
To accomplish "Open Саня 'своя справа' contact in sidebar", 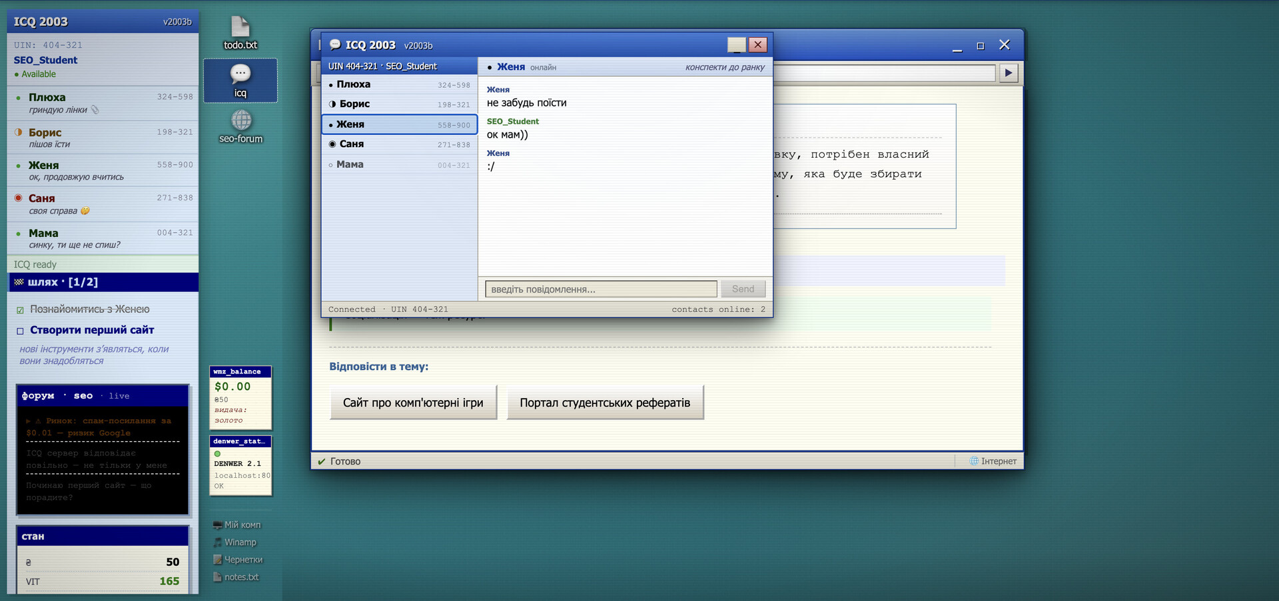I will [103, 204].
